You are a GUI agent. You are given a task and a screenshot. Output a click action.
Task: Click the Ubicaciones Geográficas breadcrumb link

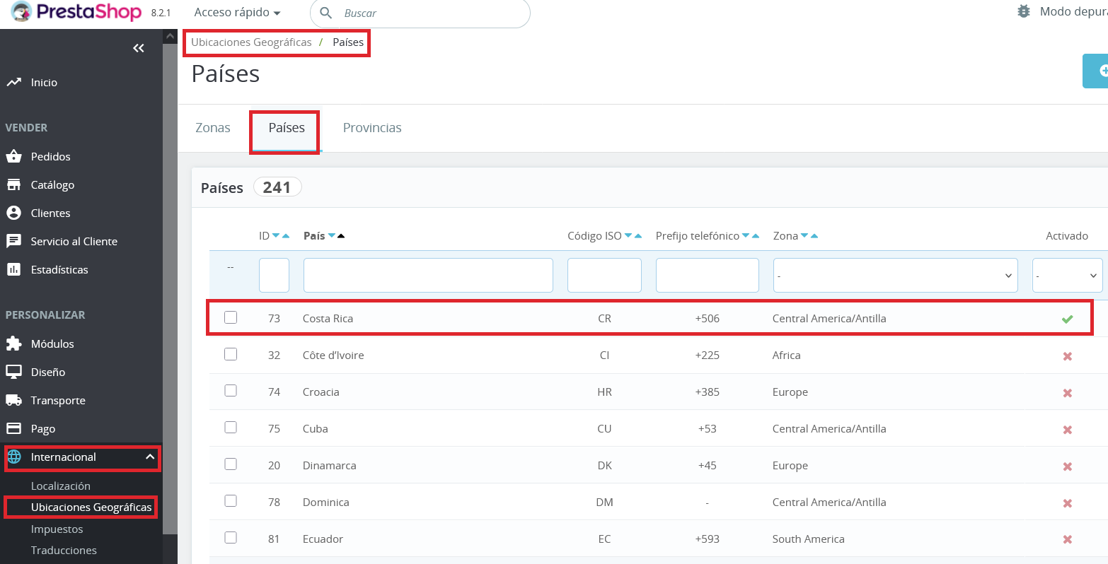coord(251,42)
